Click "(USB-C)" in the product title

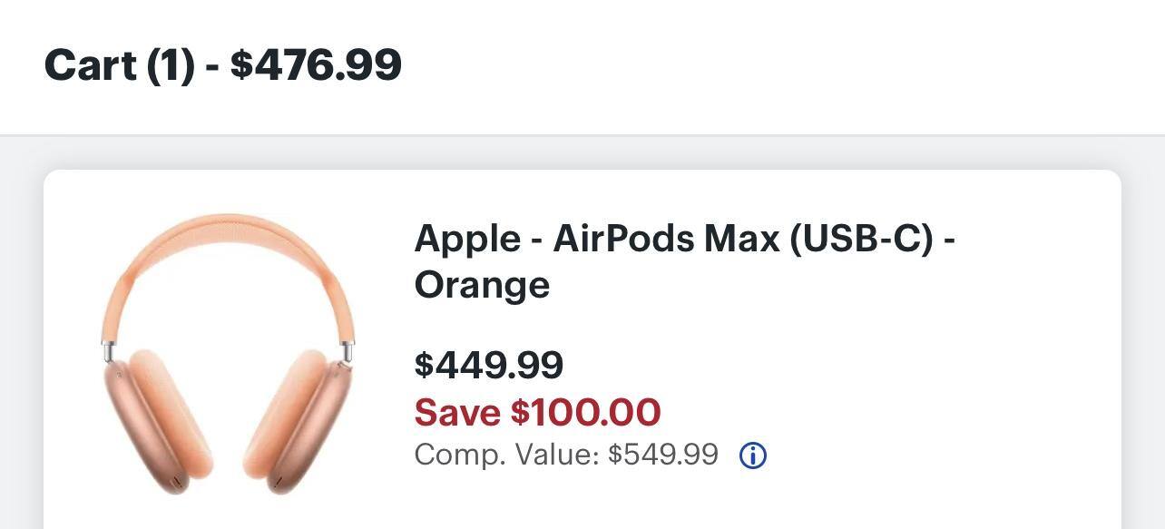tap(861, 240)
